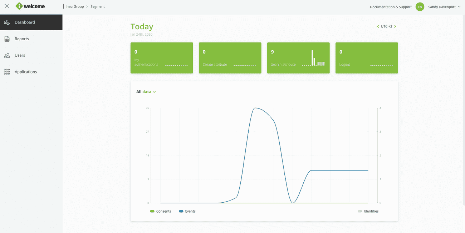Image resolution: width=465 pixels, height=233 pixels.
Task: Shift timezone back with left chevron
Action: pos(378,26)
